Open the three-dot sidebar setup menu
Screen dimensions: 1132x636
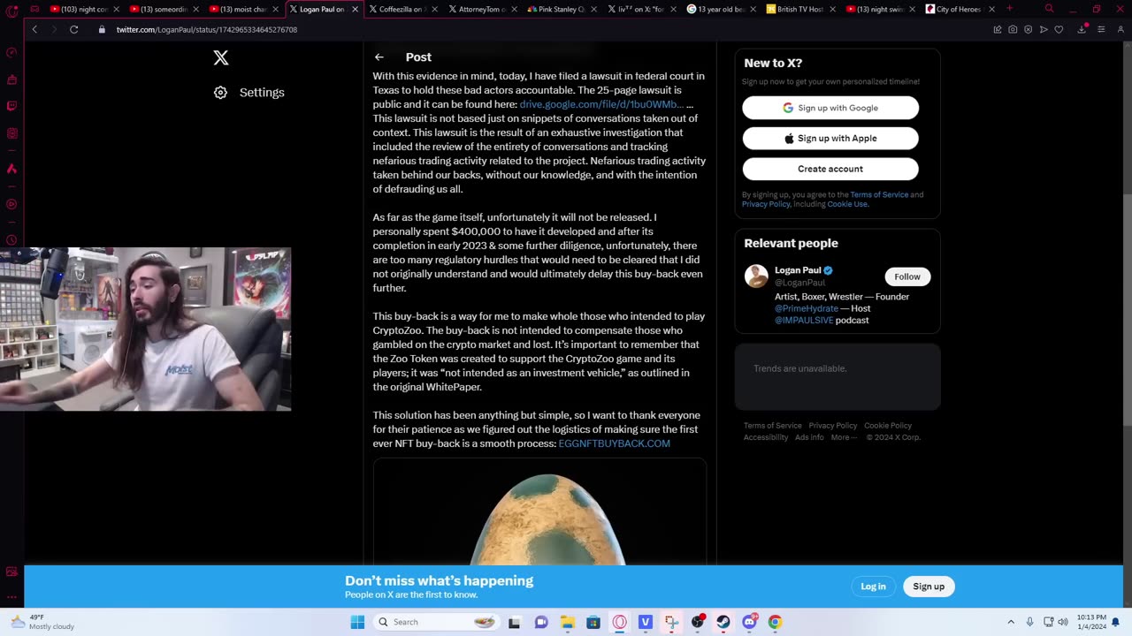pyautogui.click(x=11, y=596)
